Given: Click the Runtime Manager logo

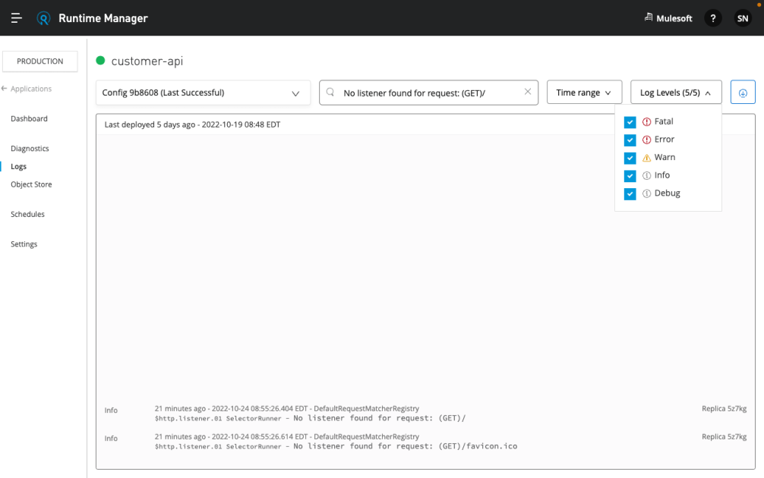Looking at the screenshot, I should point(43,17).
